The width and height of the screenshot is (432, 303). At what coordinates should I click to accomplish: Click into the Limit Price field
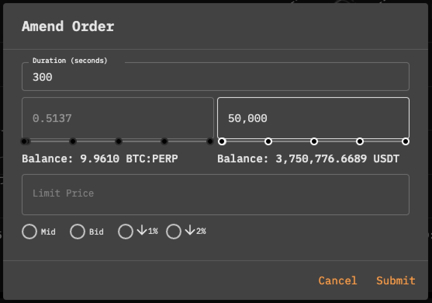[x=215, y=194]
